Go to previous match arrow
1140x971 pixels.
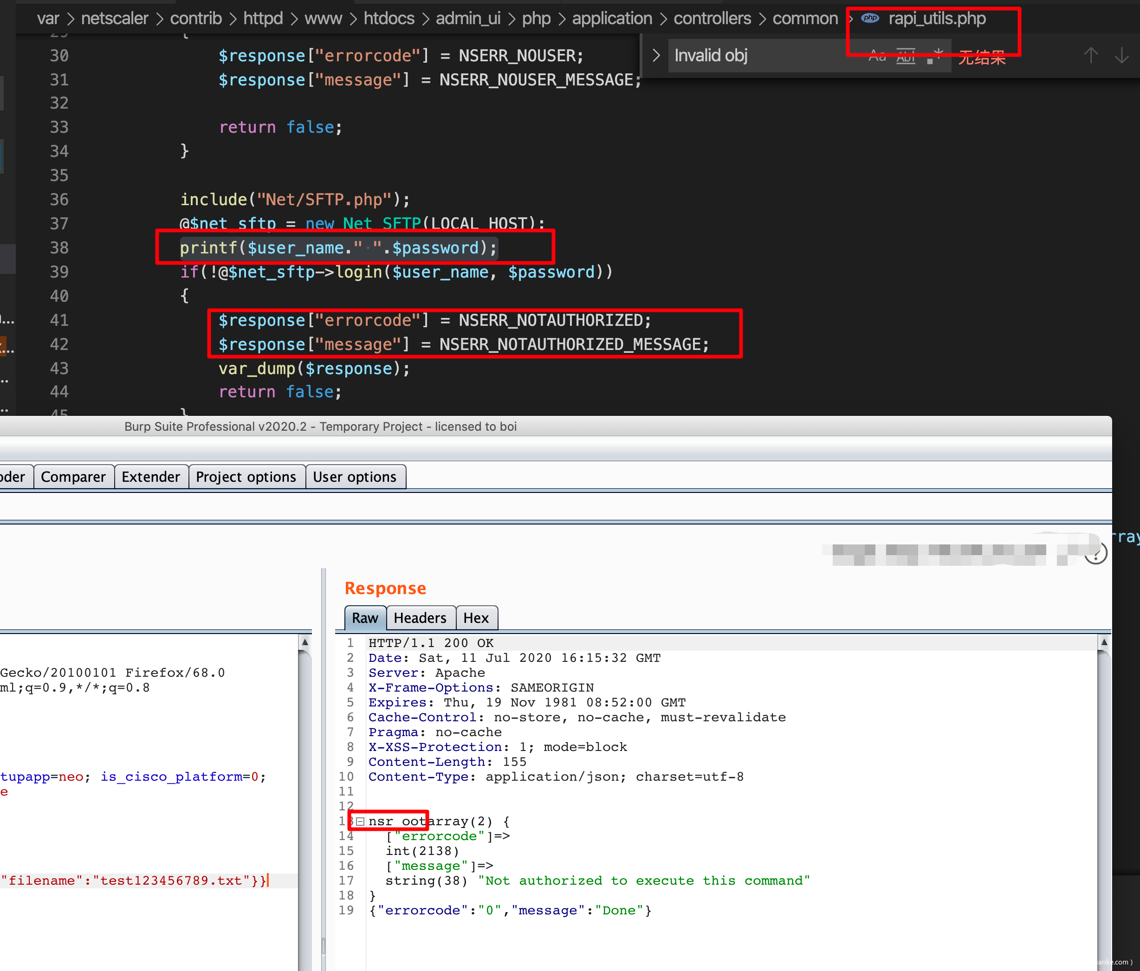click(1090, 56)
